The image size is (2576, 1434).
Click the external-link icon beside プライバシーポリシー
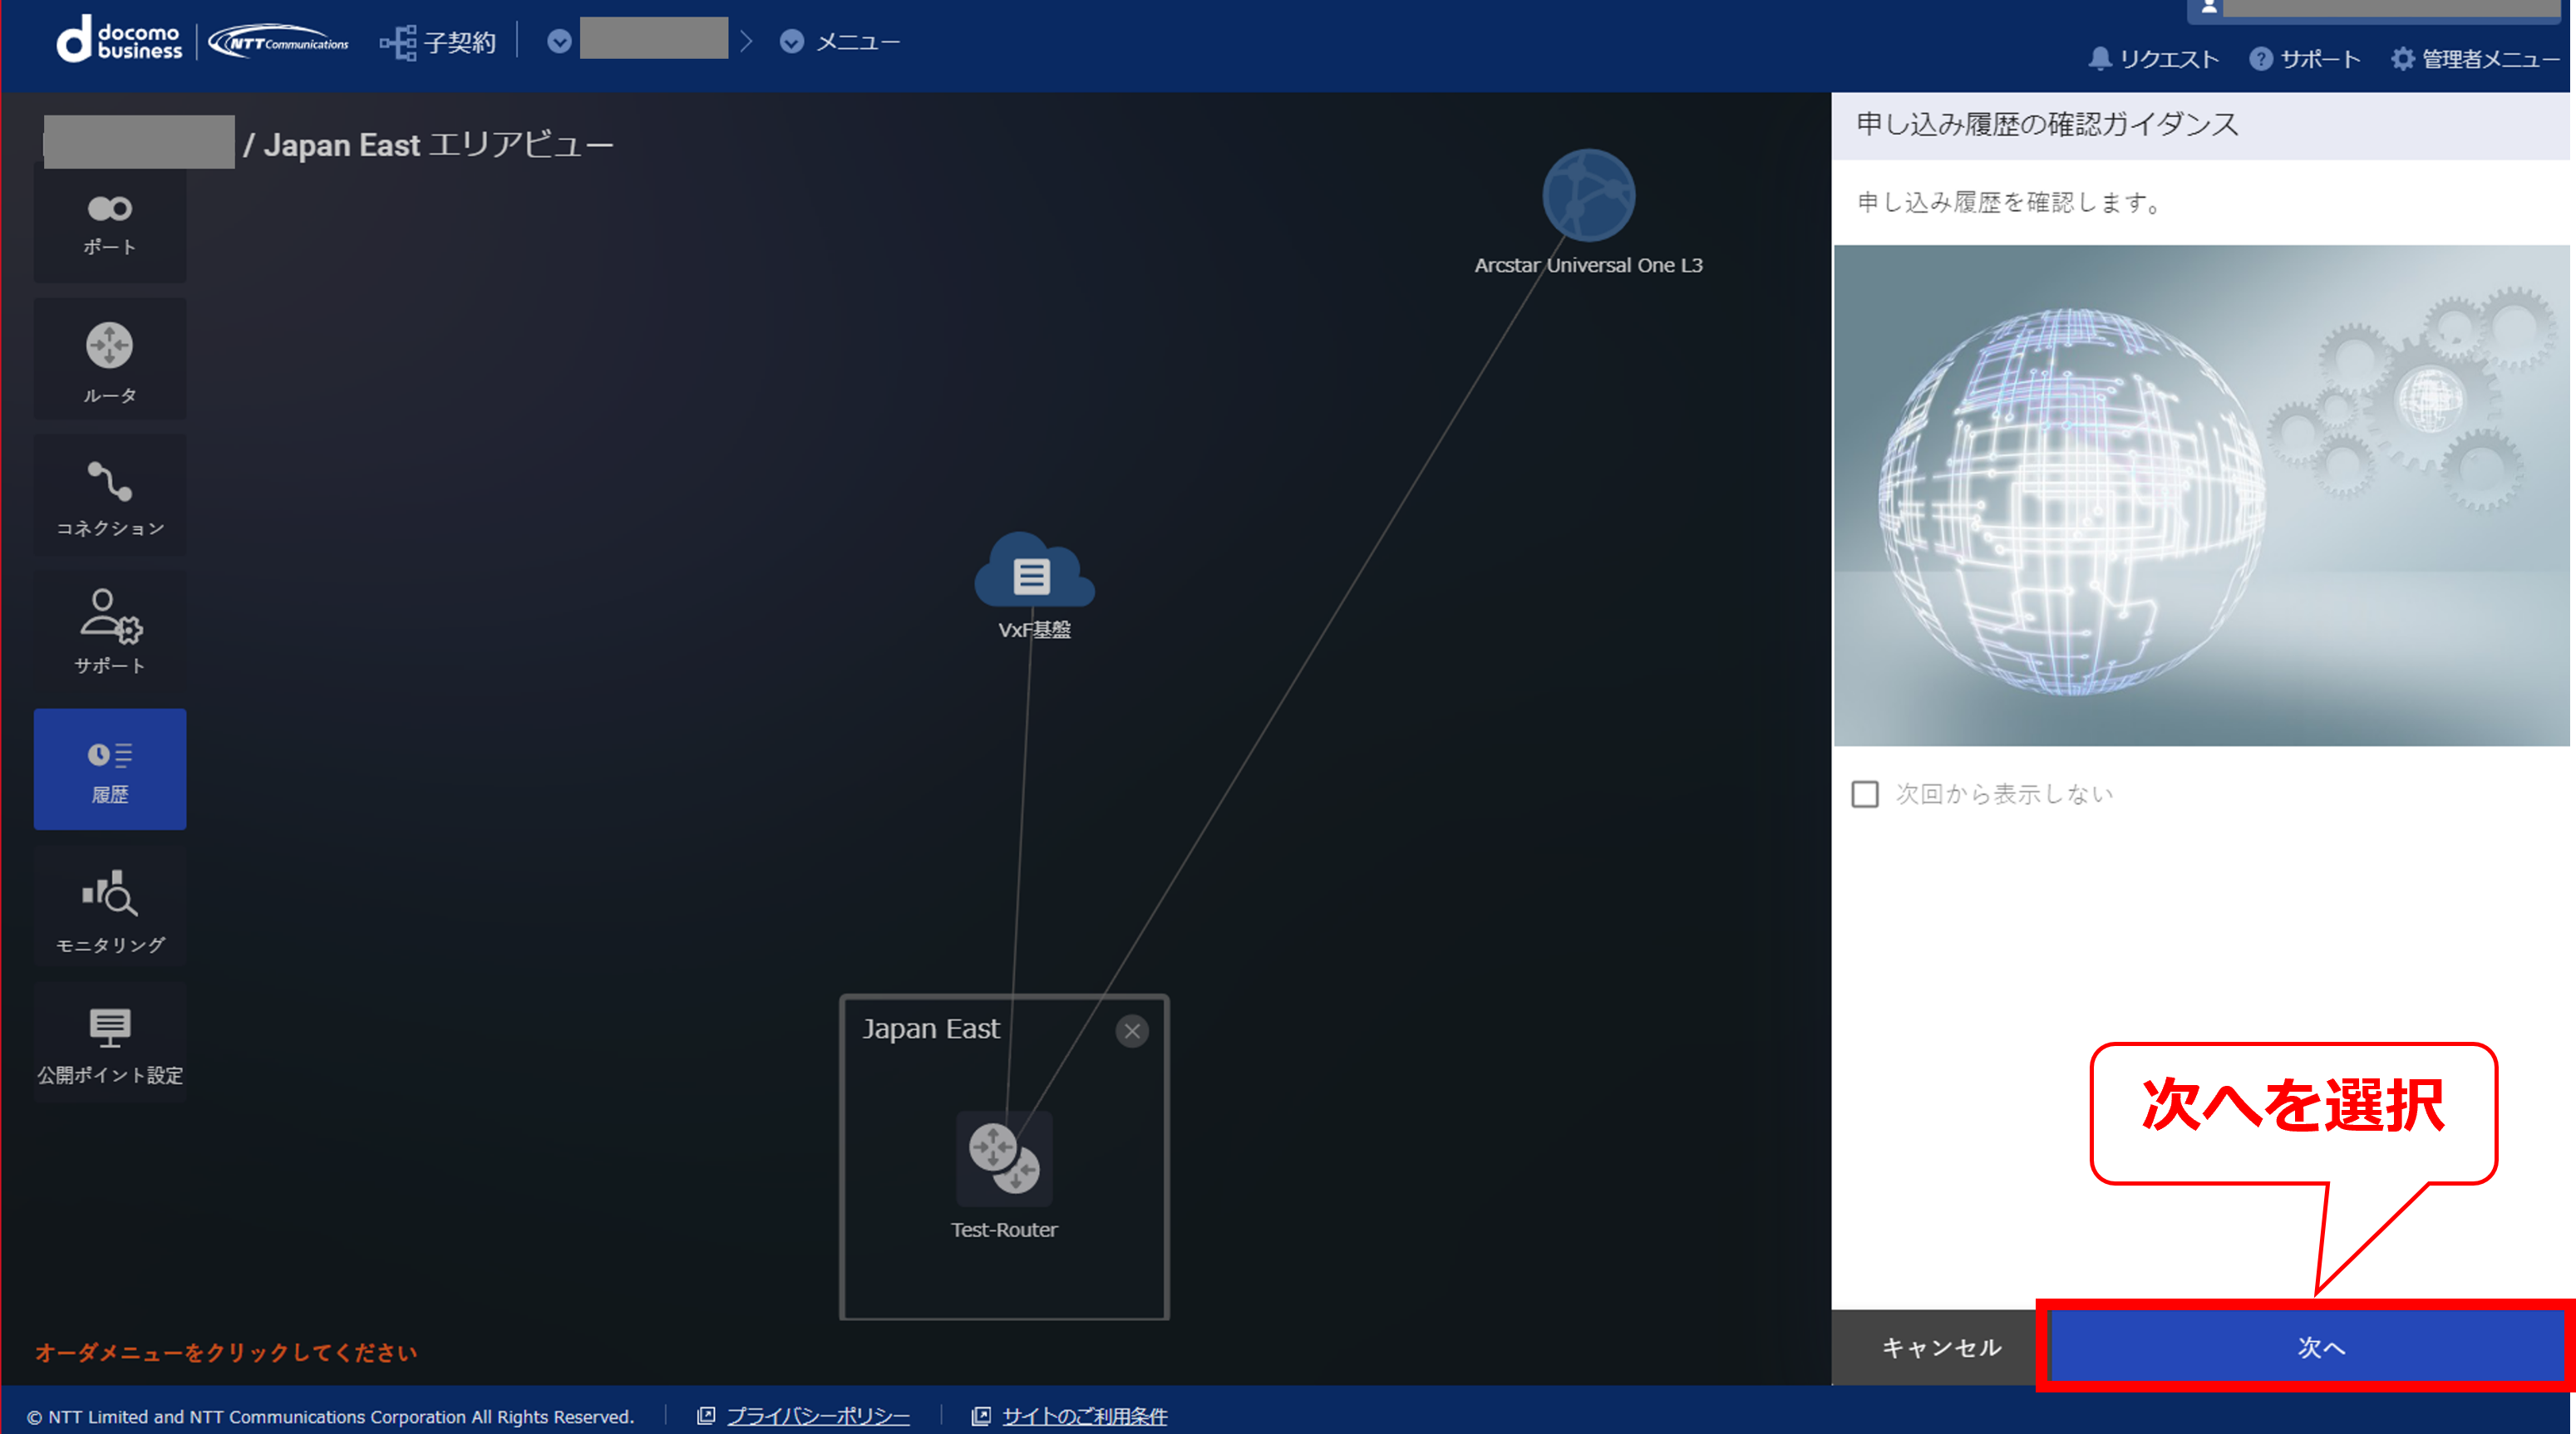[x=706, y=1416]
